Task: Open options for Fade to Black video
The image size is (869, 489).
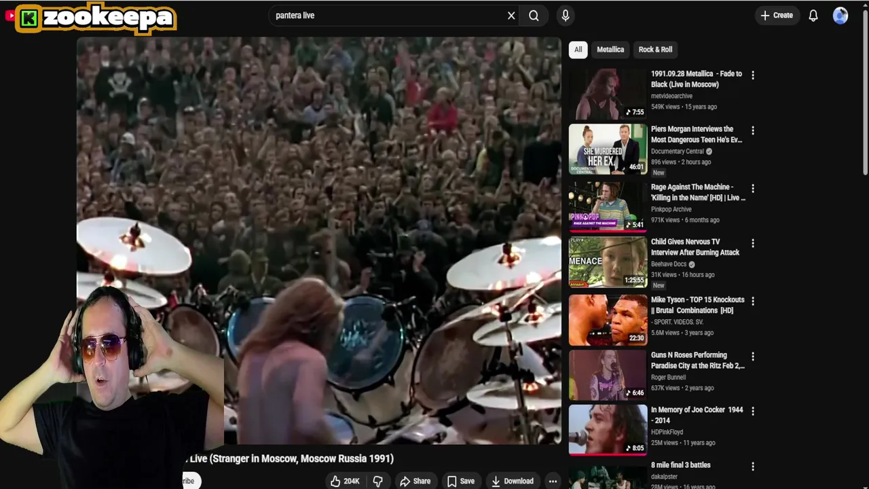Action: (752, 75)
